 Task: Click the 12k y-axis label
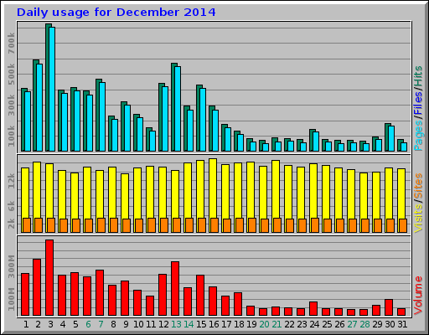point(11,181)
